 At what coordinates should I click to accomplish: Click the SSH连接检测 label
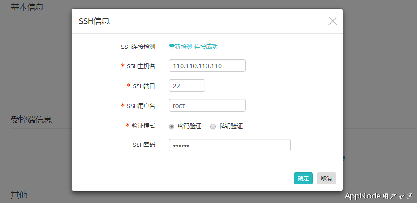click(138, 47)
